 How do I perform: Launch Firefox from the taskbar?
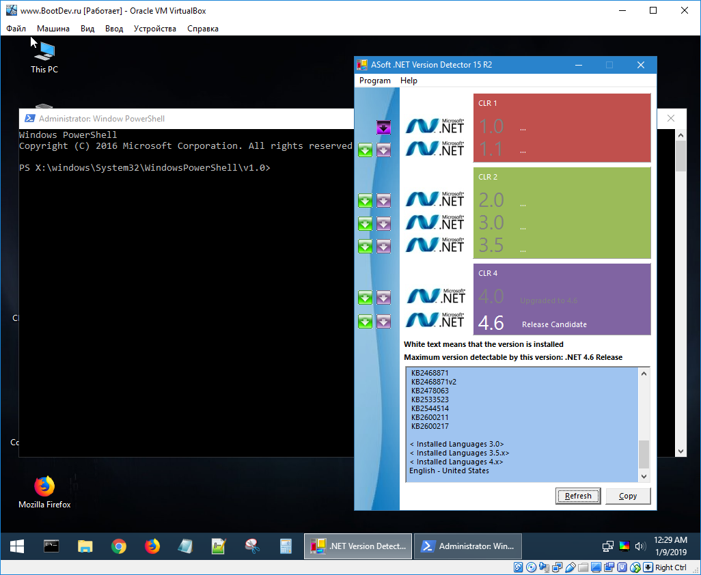pyautogui.click(x=152, y=546)
